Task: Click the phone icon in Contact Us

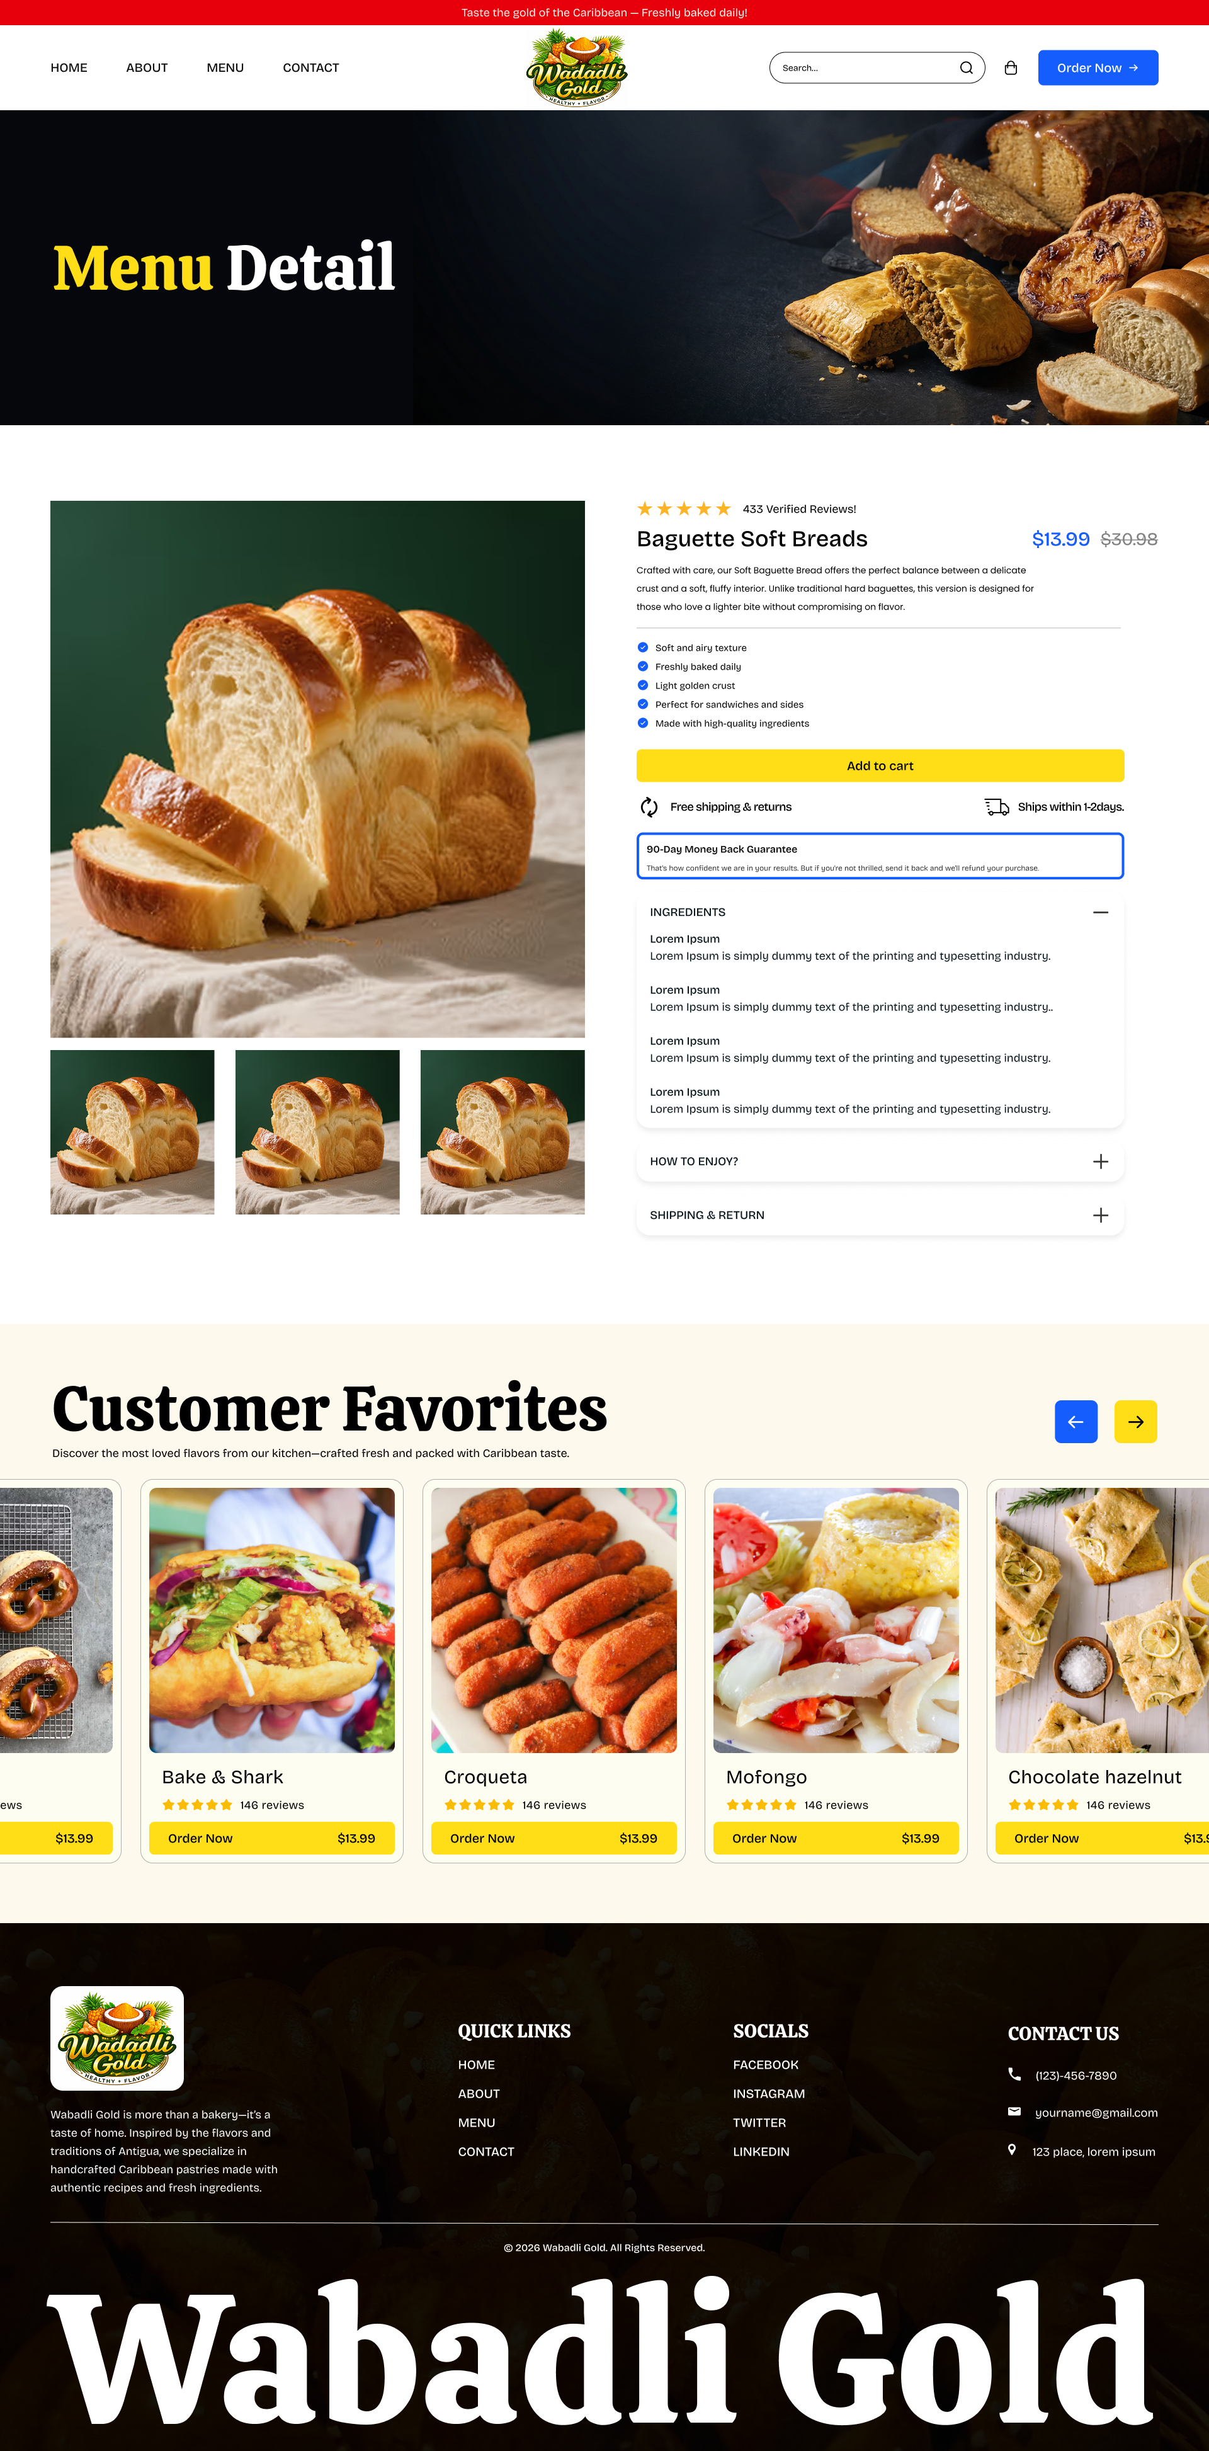Action: [x=1014, y=2074]
